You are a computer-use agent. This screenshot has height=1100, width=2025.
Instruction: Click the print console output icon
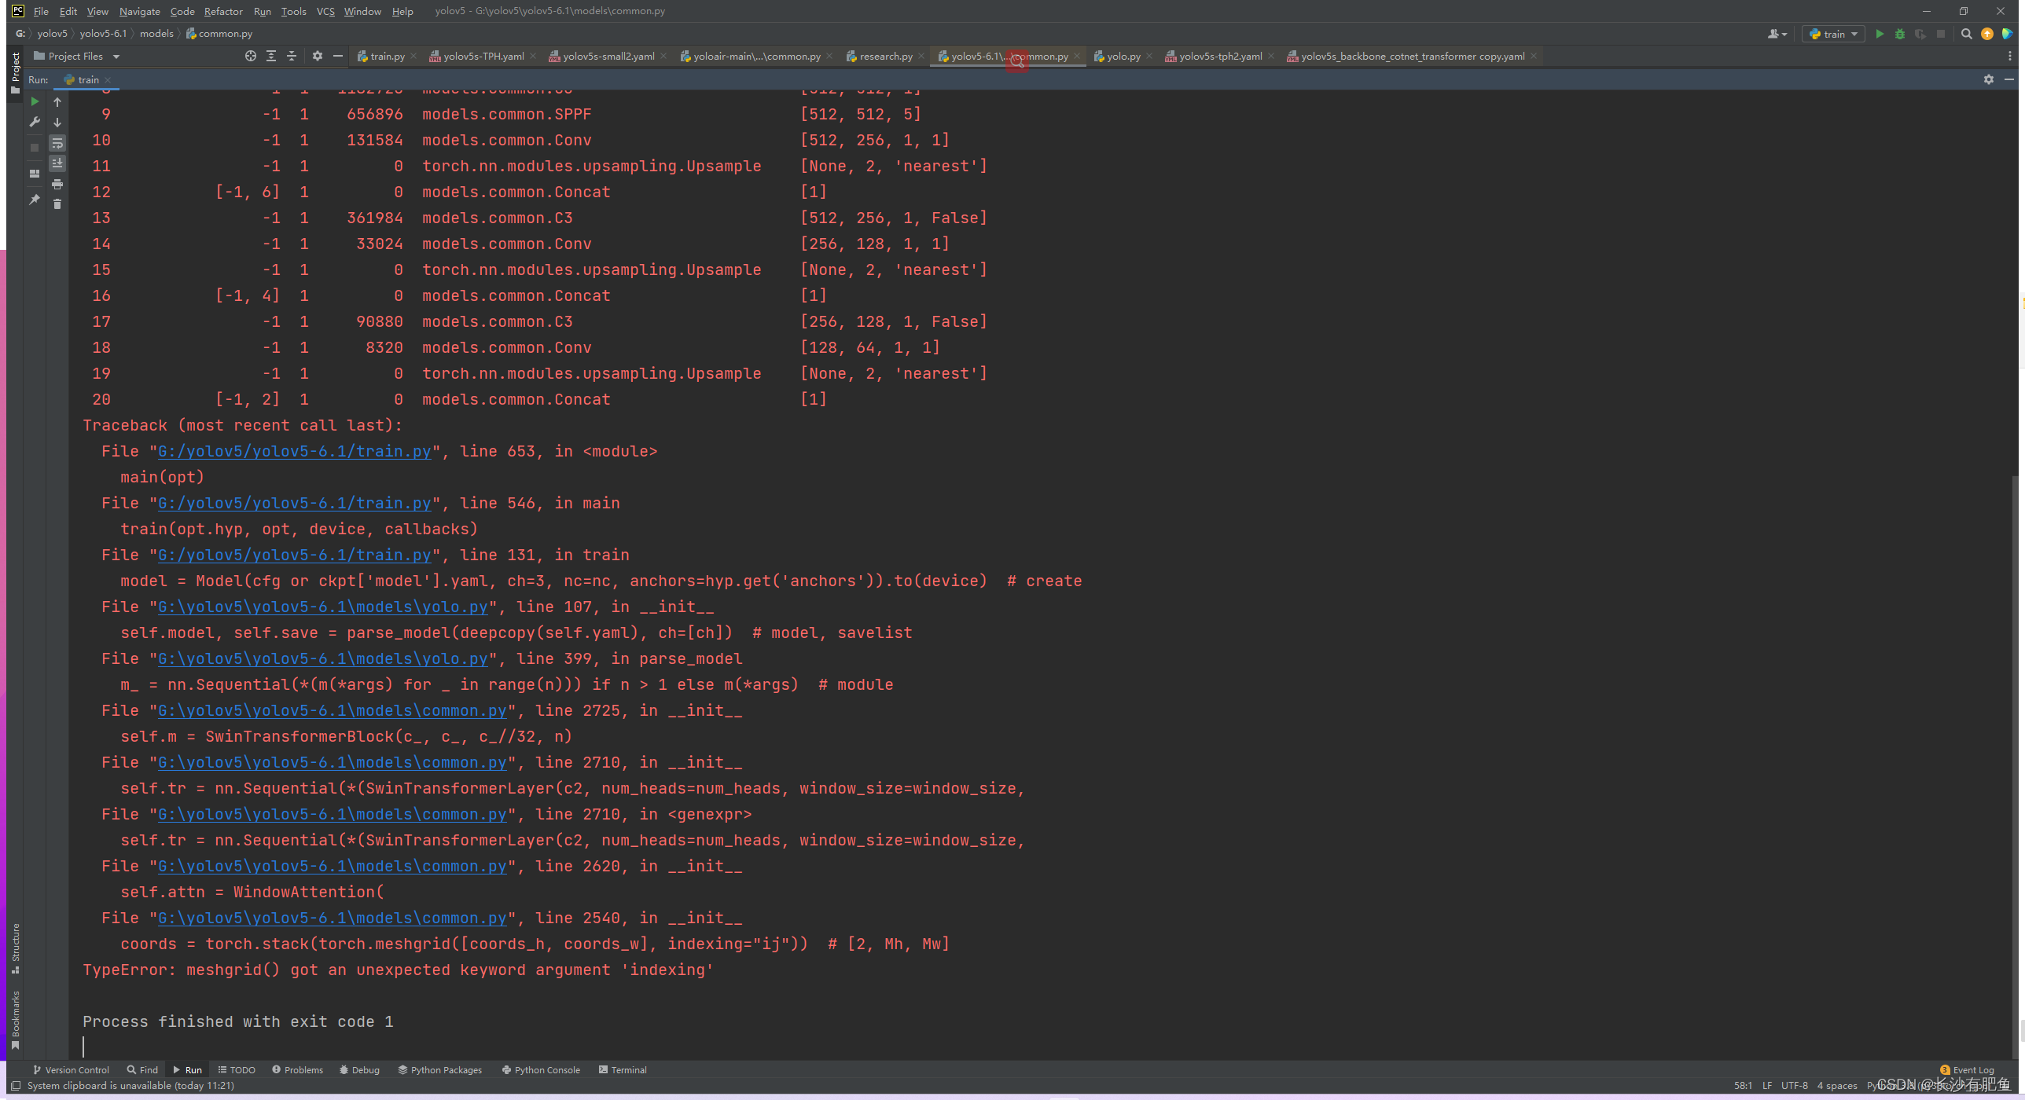tap(57, 184)
